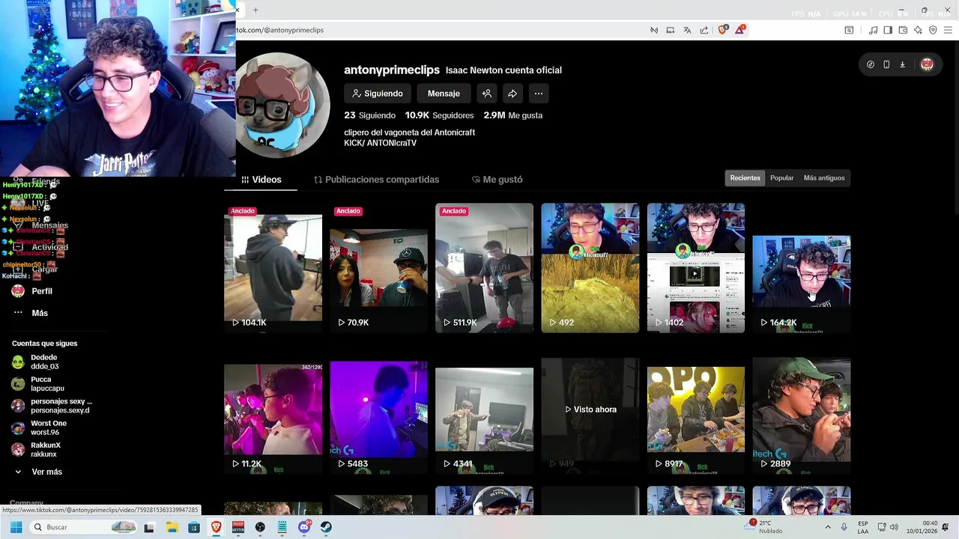Click the translate page icon in address bar
959x539 pixels.
click(687, 30)
